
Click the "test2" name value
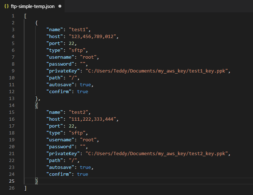point(78,112)
